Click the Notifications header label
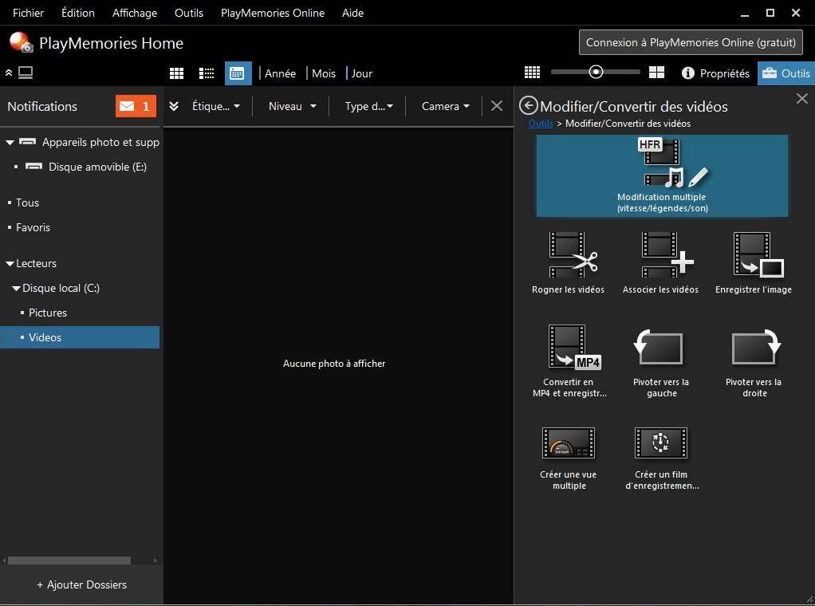Viewport: 815px width, 606px height. pos(42,107)
